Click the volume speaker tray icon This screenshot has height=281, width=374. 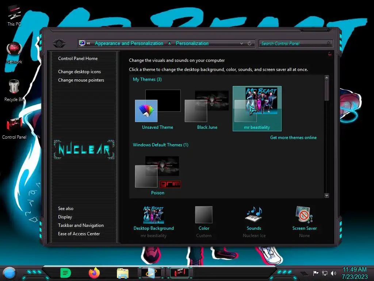[333, 273]
